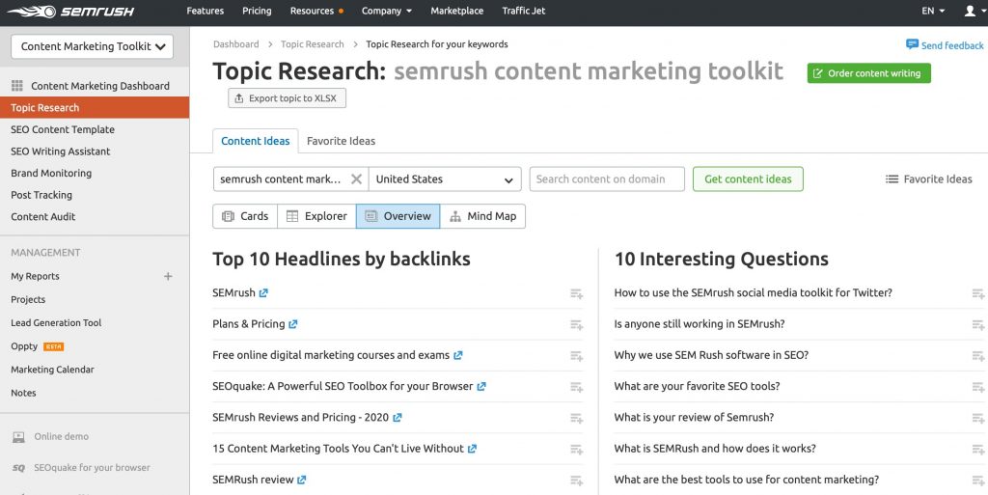988x495 pixels.
Task: Add 'best tools to use for content marketing' to favorites
Action: click(978, 481)
